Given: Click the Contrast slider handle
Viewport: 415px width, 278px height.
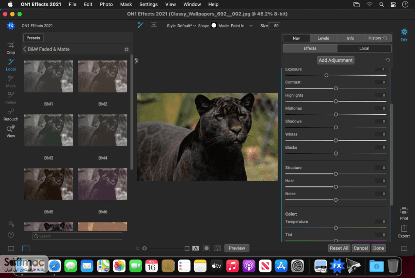Looking at the screenshot, I should 336,88.
